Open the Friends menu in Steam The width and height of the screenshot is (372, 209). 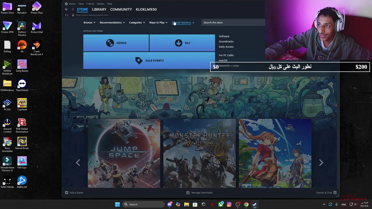coord(90,4)
